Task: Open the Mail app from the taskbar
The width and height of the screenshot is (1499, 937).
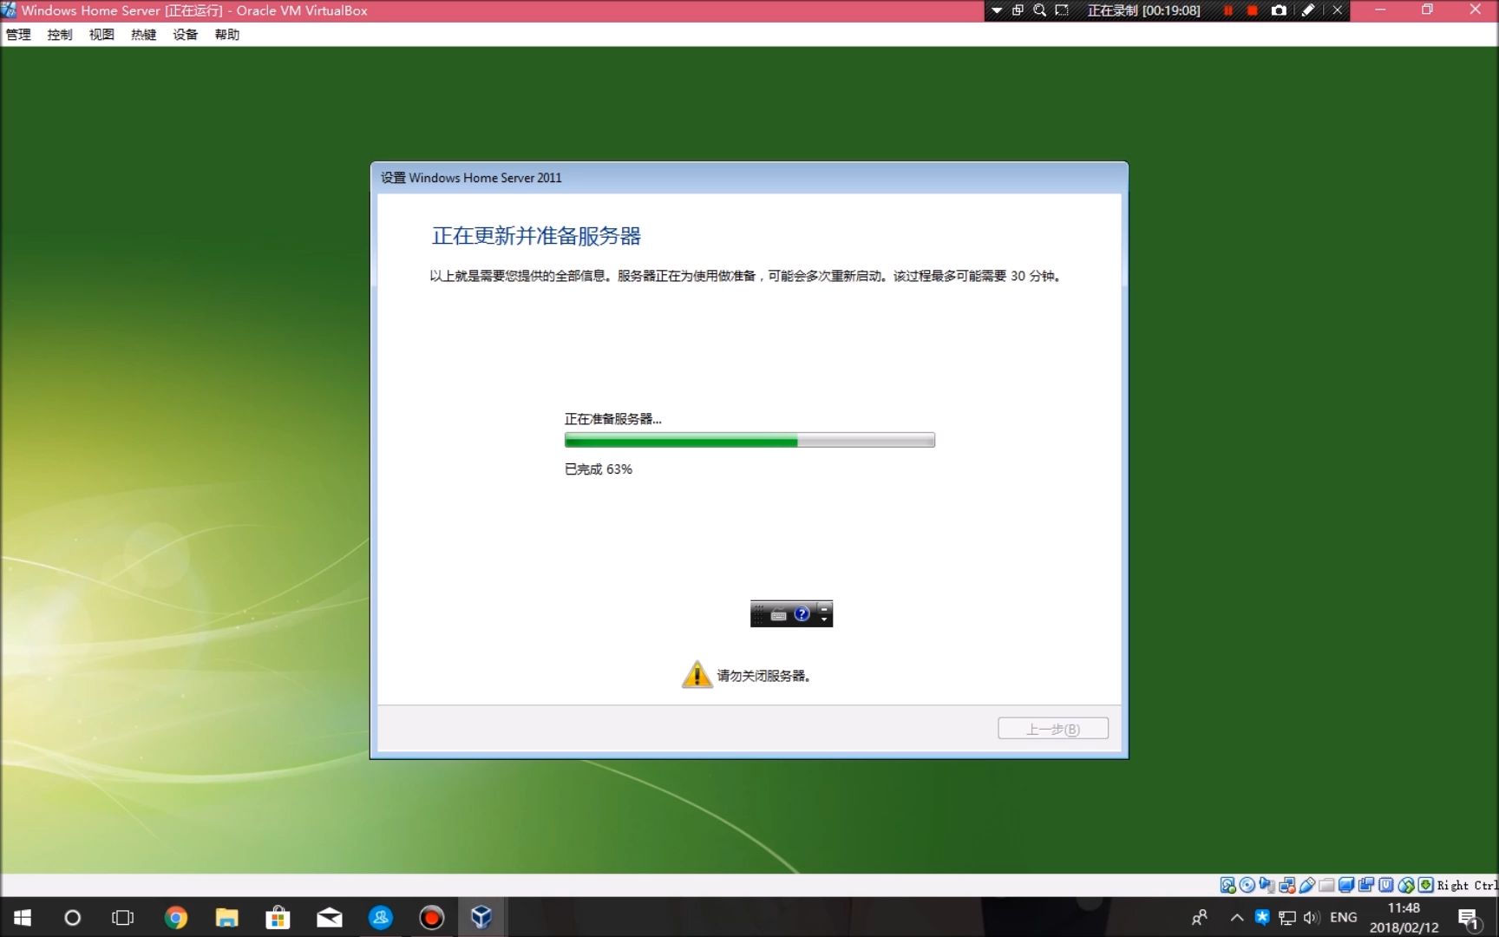Action: (x=329, y=917)
